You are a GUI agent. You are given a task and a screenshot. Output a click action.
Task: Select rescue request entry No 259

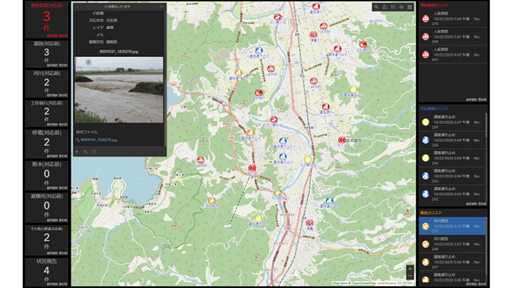[453, 36]
